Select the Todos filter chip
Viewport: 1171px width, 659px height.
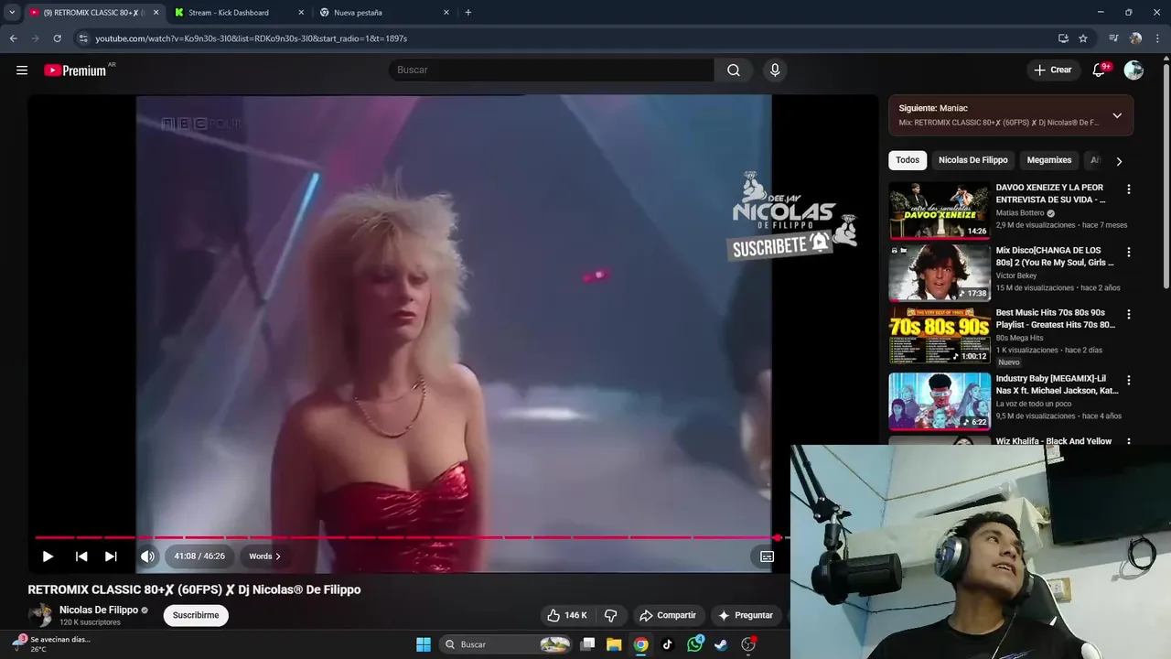pos(908,160)
